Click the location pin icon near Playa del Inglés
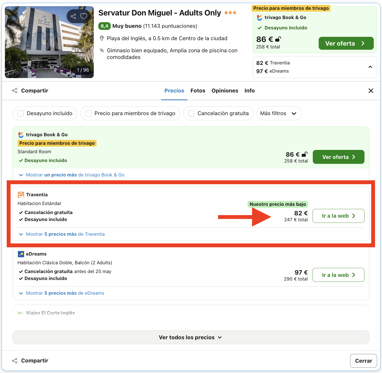 pyautogui.click(x=102, y=38)
